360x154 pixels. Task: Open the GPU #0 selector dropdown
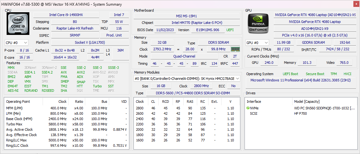pos(257,43)
